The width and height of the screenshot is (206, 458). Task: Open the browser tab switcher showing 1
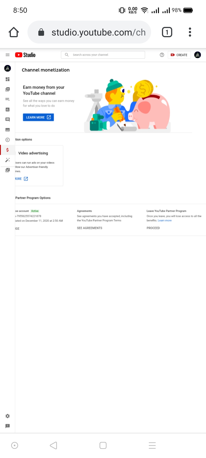tap(167, 32)
